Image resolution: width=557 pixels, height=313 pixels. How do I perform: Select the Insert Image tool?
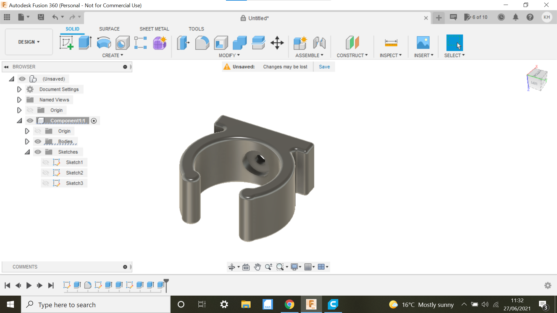pos(423,43)
